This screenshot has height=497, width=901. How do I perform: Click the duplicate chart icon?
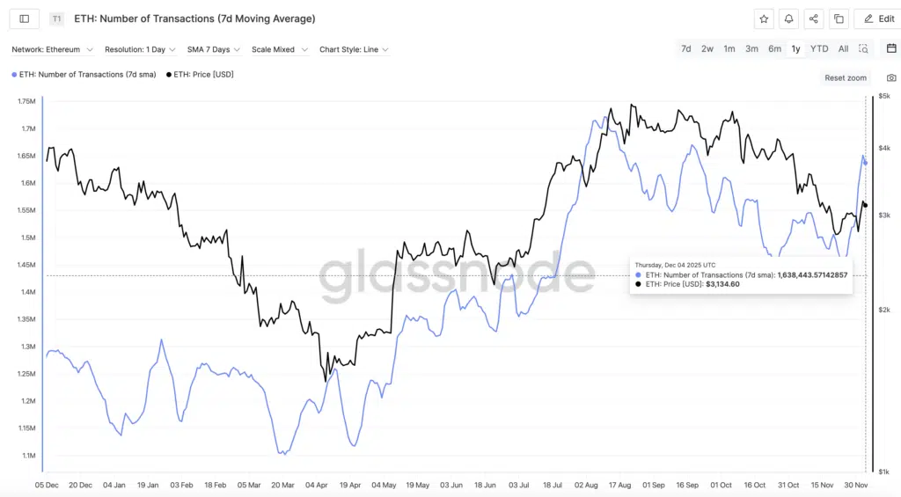pos(839,18)
